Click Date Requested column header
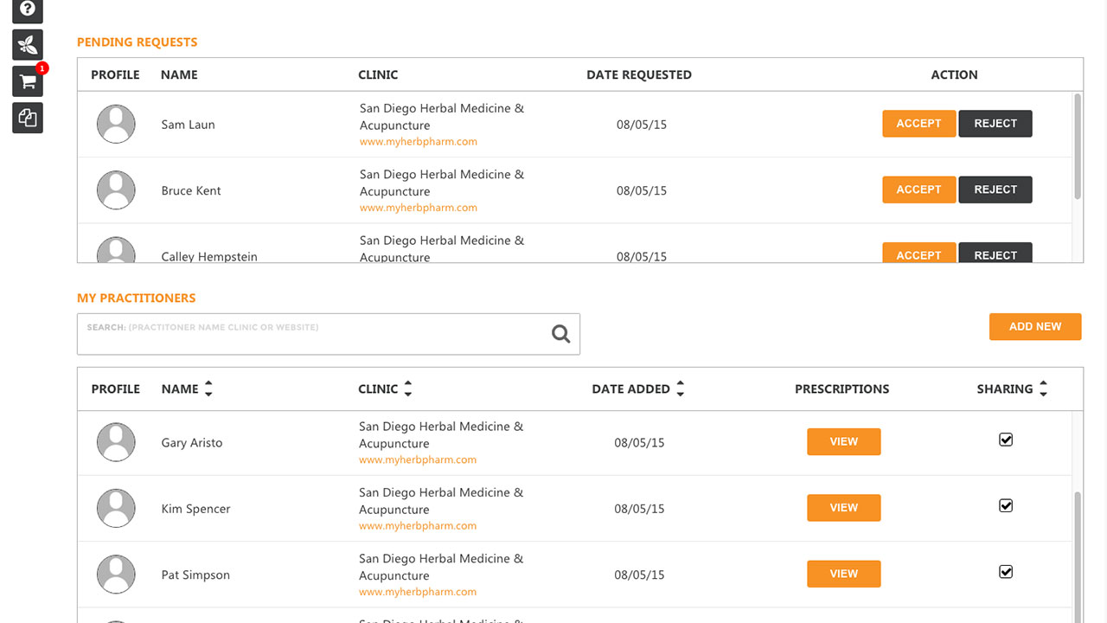The width and height of the screenshot is (1107, 623). point(639,74)
